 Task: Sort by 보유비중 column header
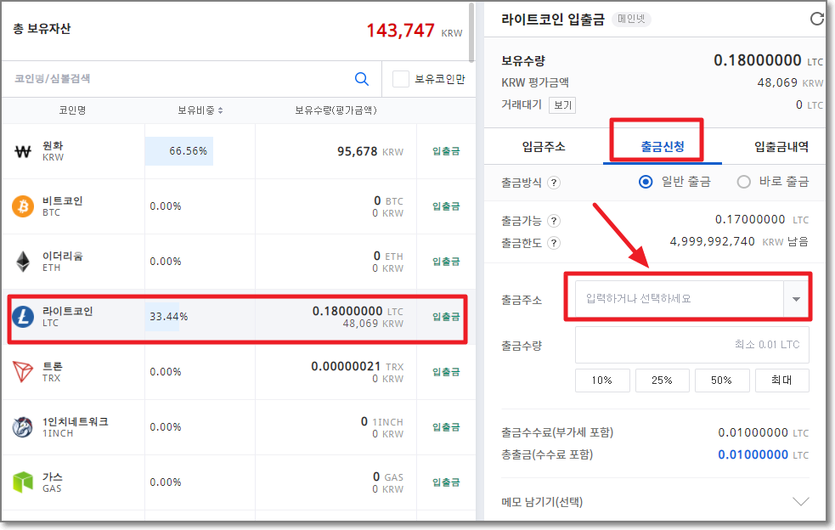[x=200, y=110]
